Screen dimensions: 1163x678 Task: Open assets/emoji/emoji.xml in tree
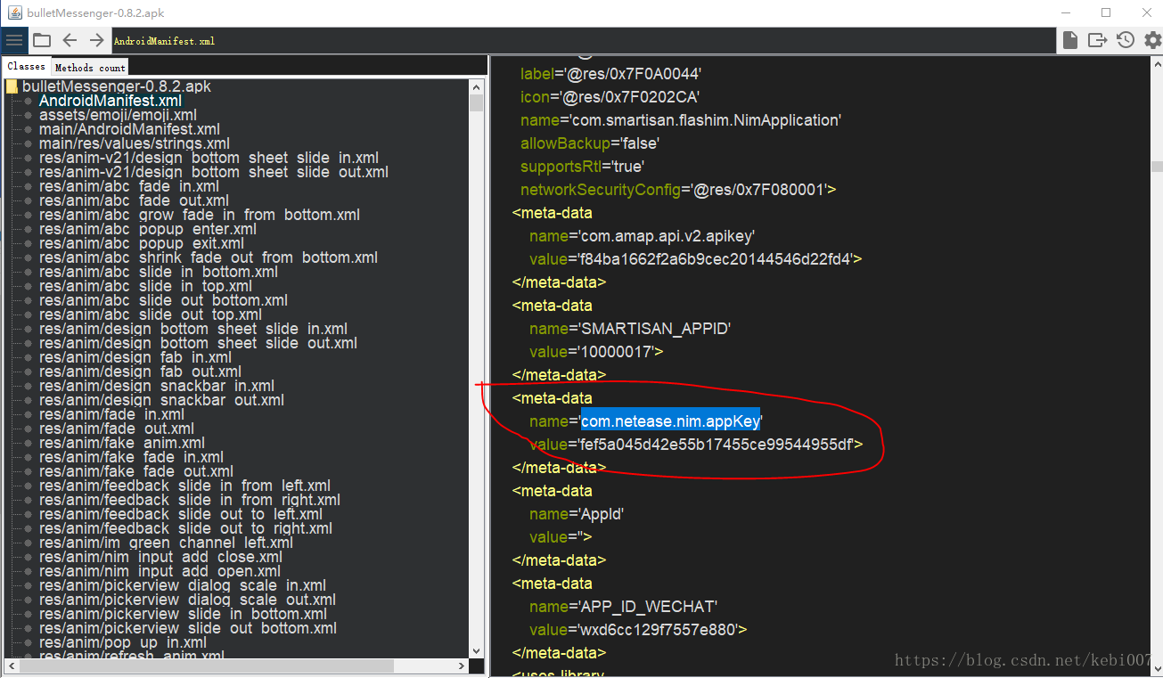pos(118,115)
